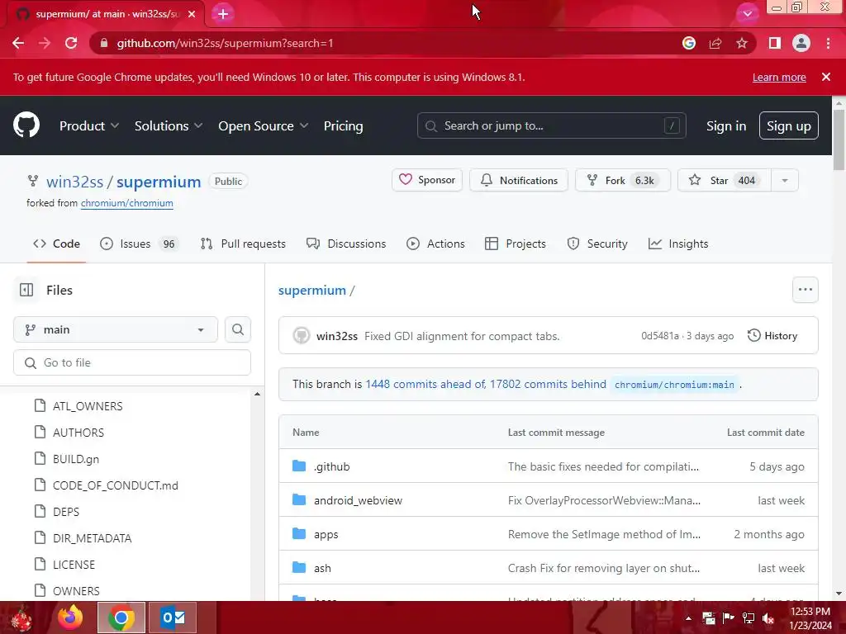This screenshot has width=846, height=634.
Task: Click the browser address bar URL
Action: 225,43
